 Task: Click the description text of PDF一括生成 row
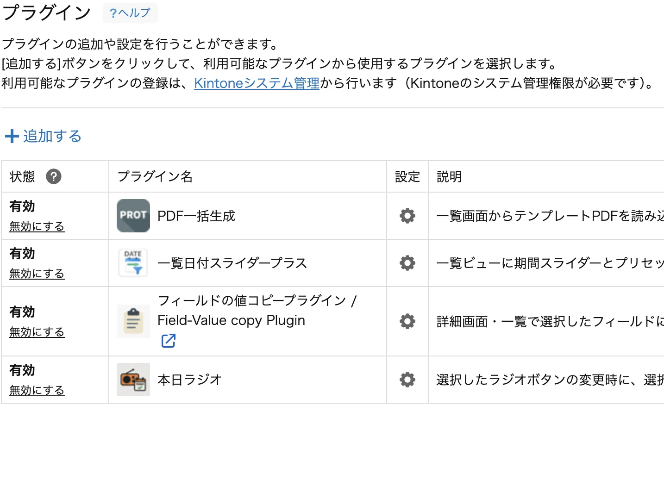[x=546, y=216]
